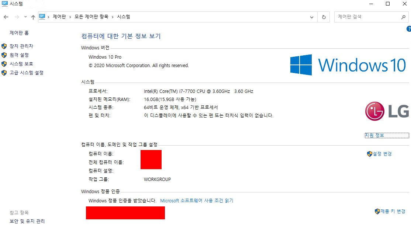Screen dimensions: 411x230
Task: Refresh the page with the refresh button
Action: tap(324, 17)
